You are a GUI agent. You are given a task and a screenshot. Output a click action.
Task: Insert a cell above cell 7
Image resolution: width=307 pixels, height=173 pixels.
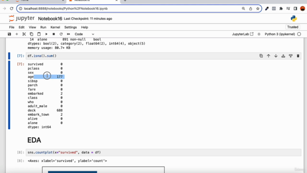pyautogui.click(x=283, y=56)
